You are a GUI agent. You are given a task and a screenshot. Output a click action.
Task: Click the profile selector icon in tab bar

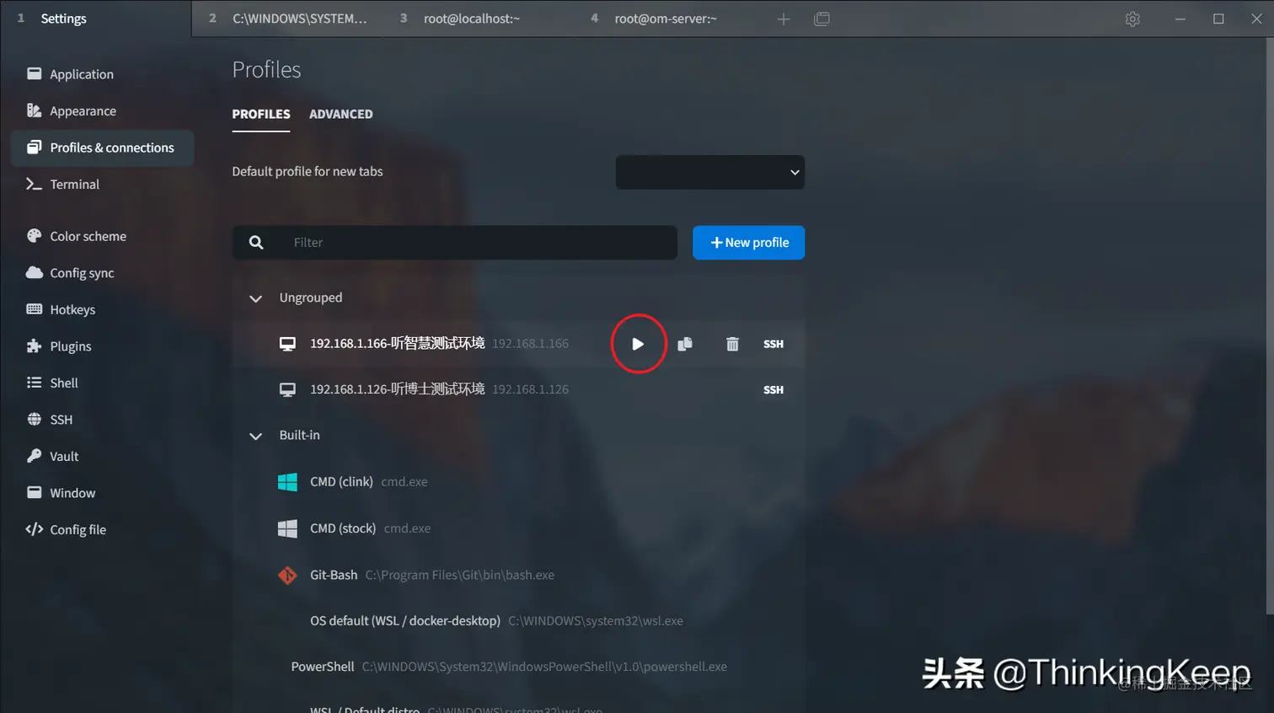[822, 19]
